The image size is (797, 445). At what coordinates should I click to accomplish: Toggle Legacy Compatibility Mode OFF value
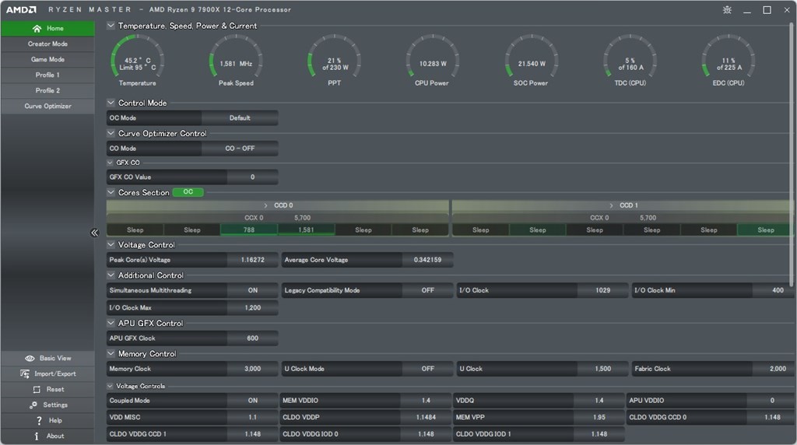point(427,290)
